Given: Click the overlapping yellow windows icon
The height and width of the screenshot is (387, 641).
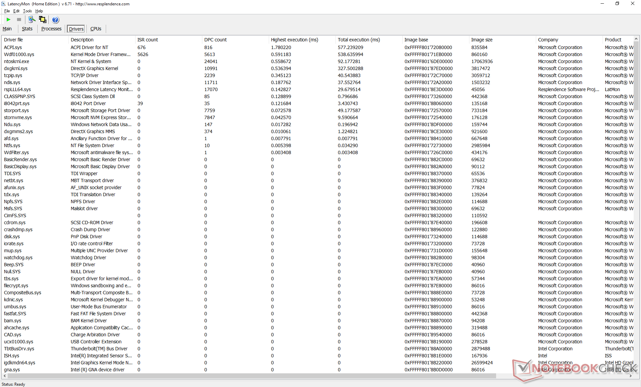Looking at the screenshot, I should 43,20.
